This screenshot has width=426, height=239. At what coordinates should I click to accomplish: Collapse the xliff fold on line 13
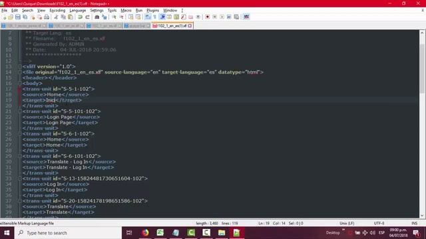pos(20,66)
